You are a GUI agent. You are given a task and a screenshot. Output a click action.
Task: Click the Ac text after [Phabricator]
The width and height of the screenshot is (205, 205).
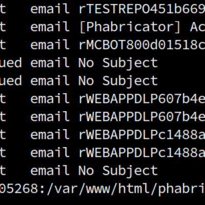[197, 27]
